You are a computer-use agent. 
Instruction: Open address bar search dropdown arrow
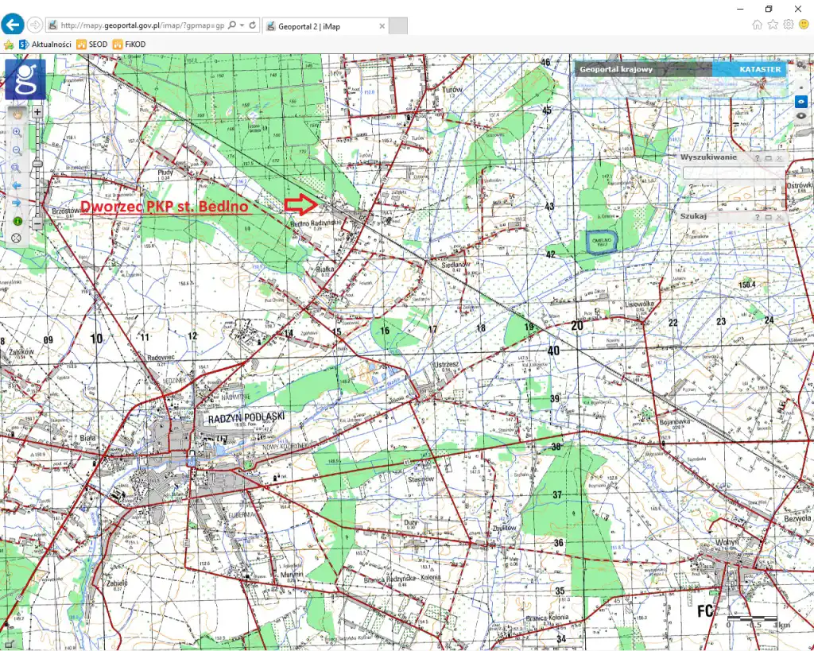242,25
